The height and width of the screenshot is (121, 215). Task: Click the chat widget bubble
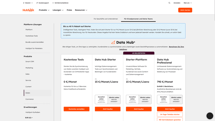pyautogui.click(x=210, y=116)
